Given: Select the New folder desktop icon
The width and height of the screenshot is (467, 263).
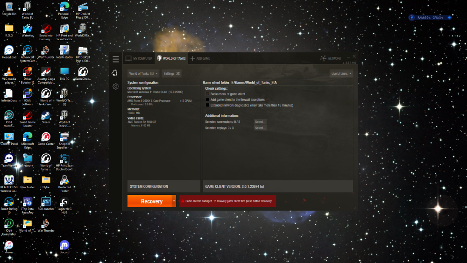Looking at the screenshot, I should pyautogui.click(x=28, y=182).
